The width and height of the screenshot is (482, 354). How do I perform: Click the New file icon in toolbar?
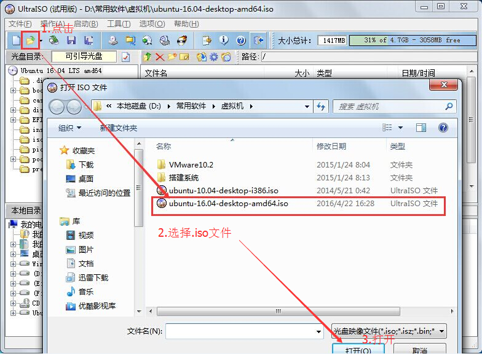pyautogui.click(x=16, y=40)
